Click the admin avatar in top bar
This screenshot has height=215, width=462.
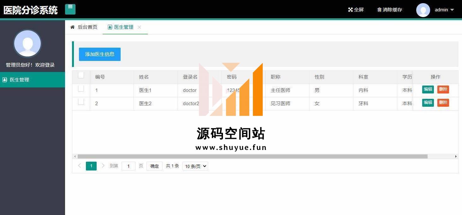423,10
